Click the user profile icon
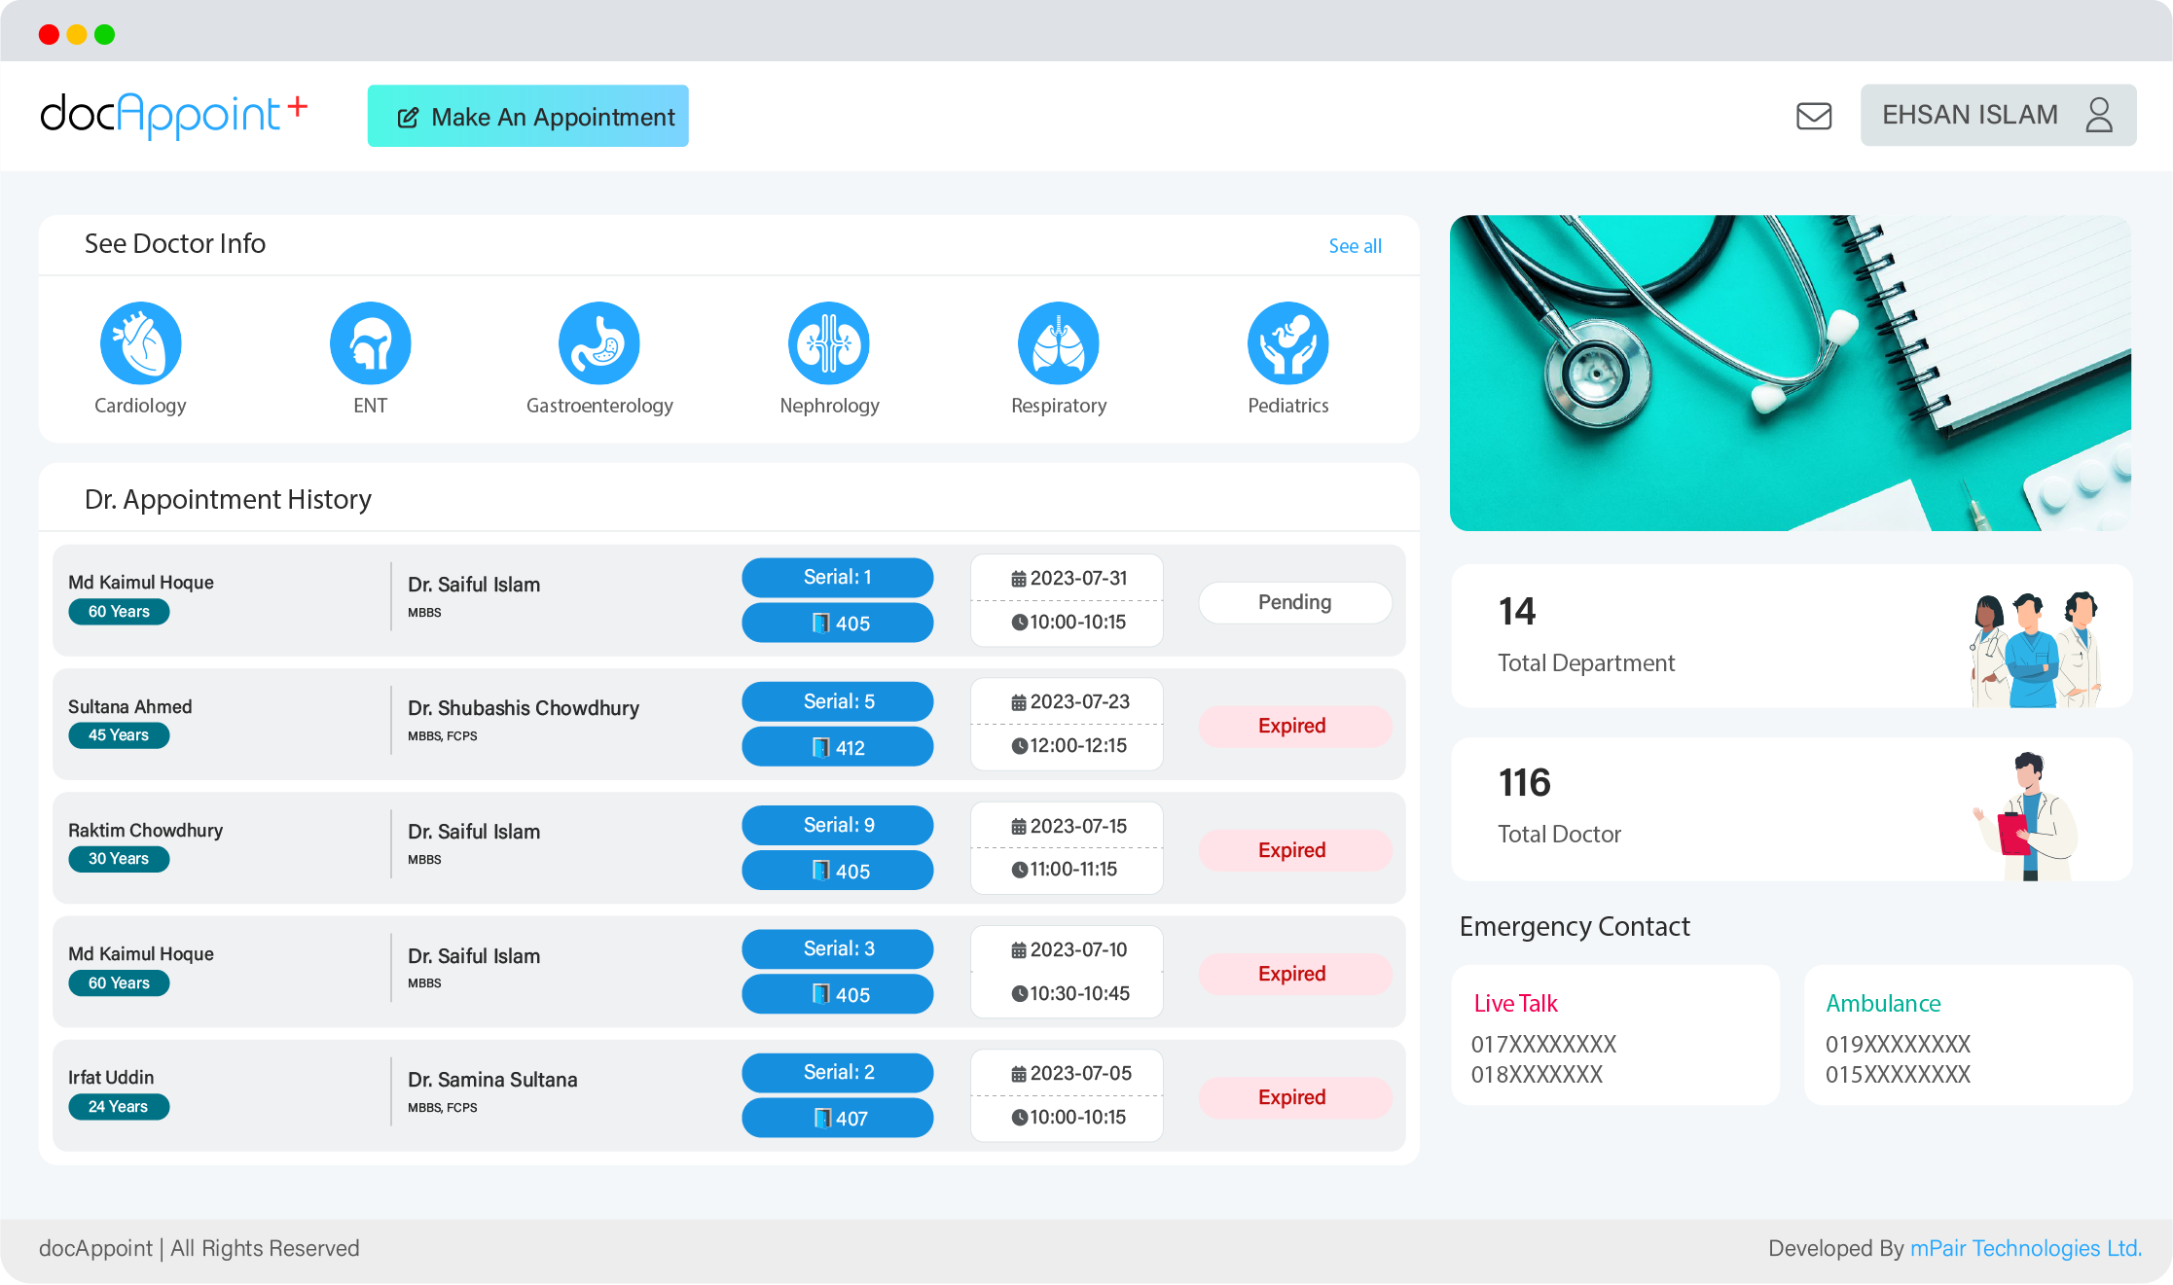 click(x=2099, y=115)
